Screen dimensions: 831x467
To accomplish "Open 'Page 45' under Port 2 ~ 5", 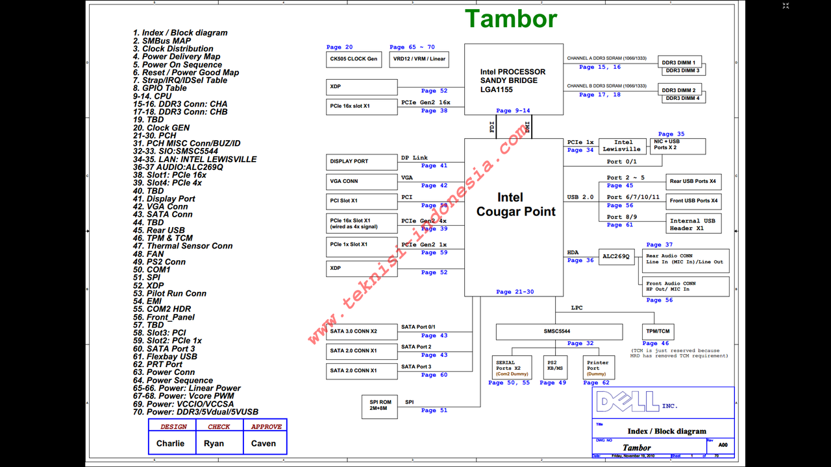I will (x=620, y=186).
